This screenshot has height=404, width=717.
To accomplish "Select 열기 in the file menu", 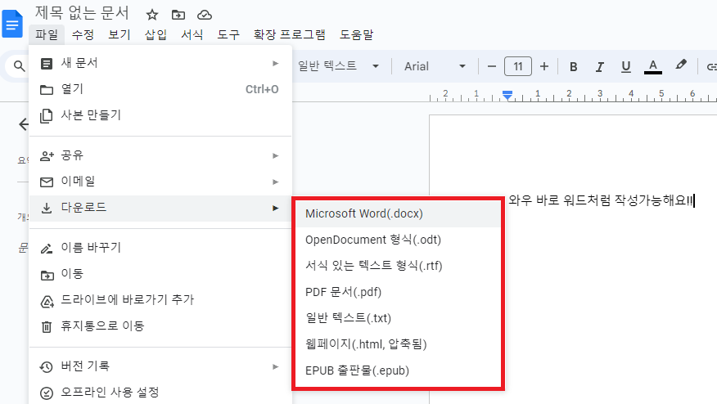I will click(160, 89).
